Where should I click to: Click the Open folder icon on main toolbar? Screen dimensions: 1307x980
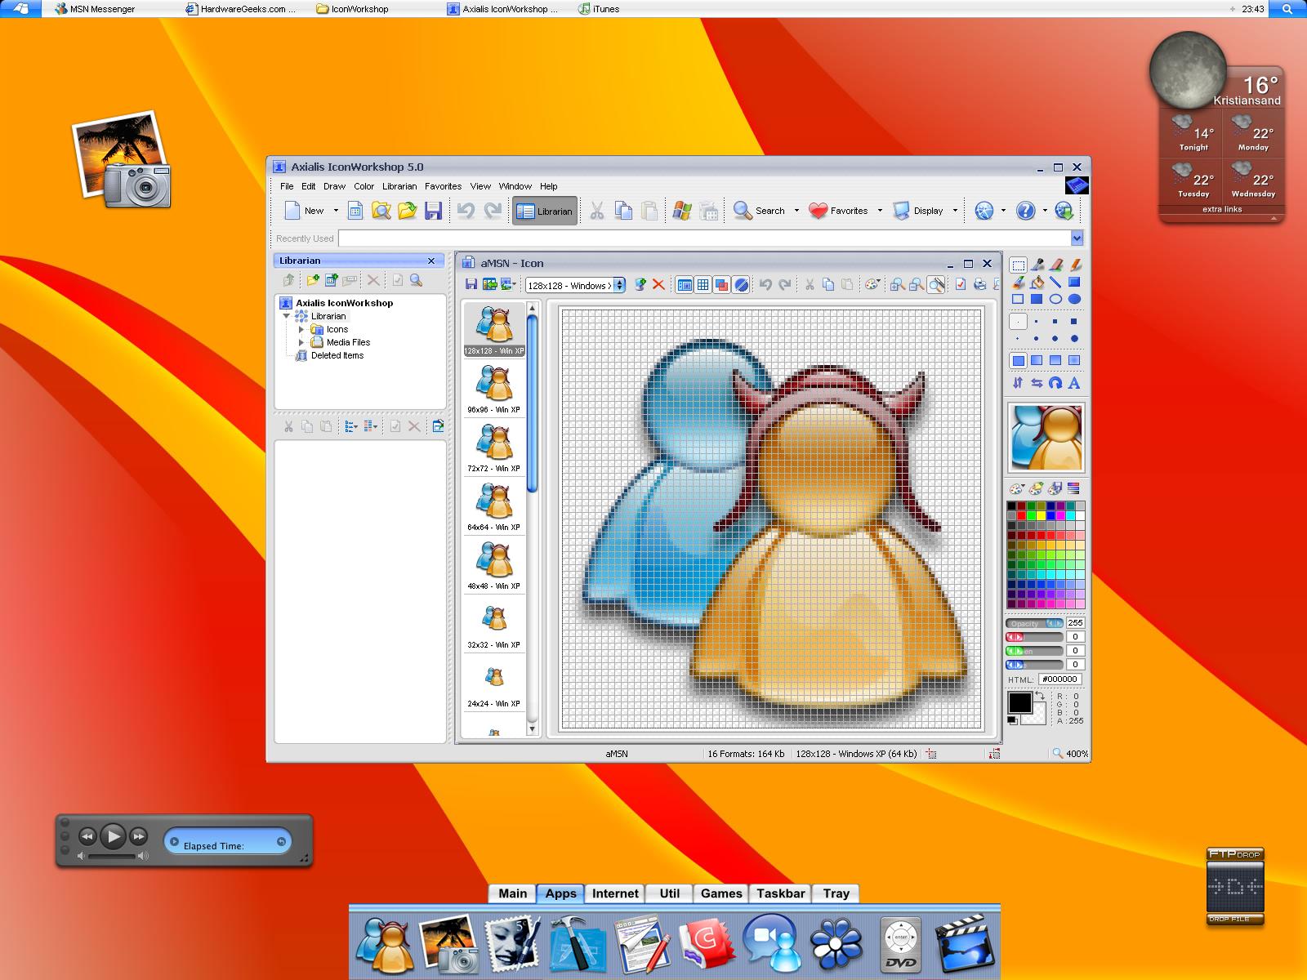(x=407, y=211)
